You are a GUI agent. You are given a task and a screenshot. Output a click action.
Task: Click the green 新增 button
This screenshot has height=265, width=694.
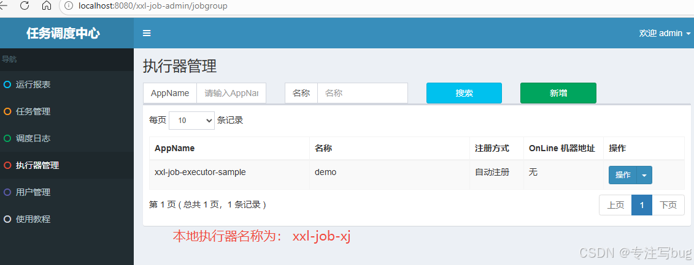[558, 93]
